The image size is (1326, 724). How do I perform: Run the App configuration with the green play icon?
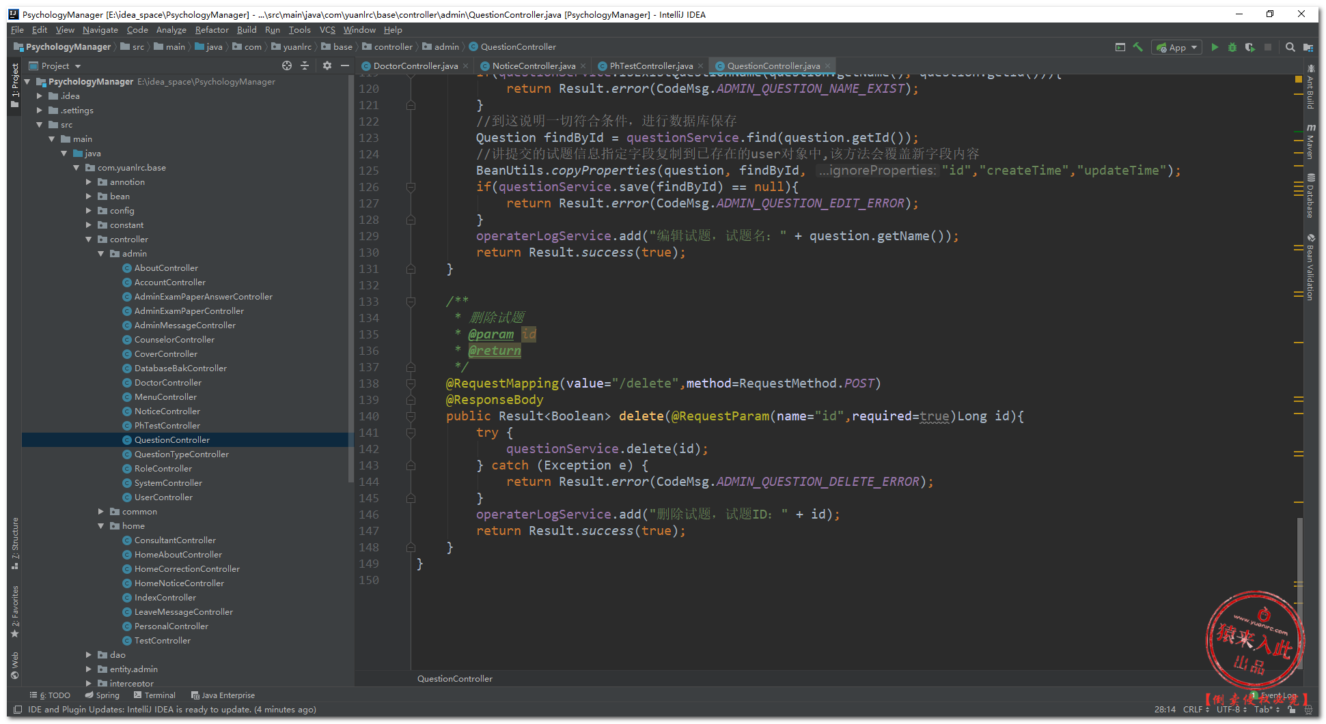coord(1214,47)
